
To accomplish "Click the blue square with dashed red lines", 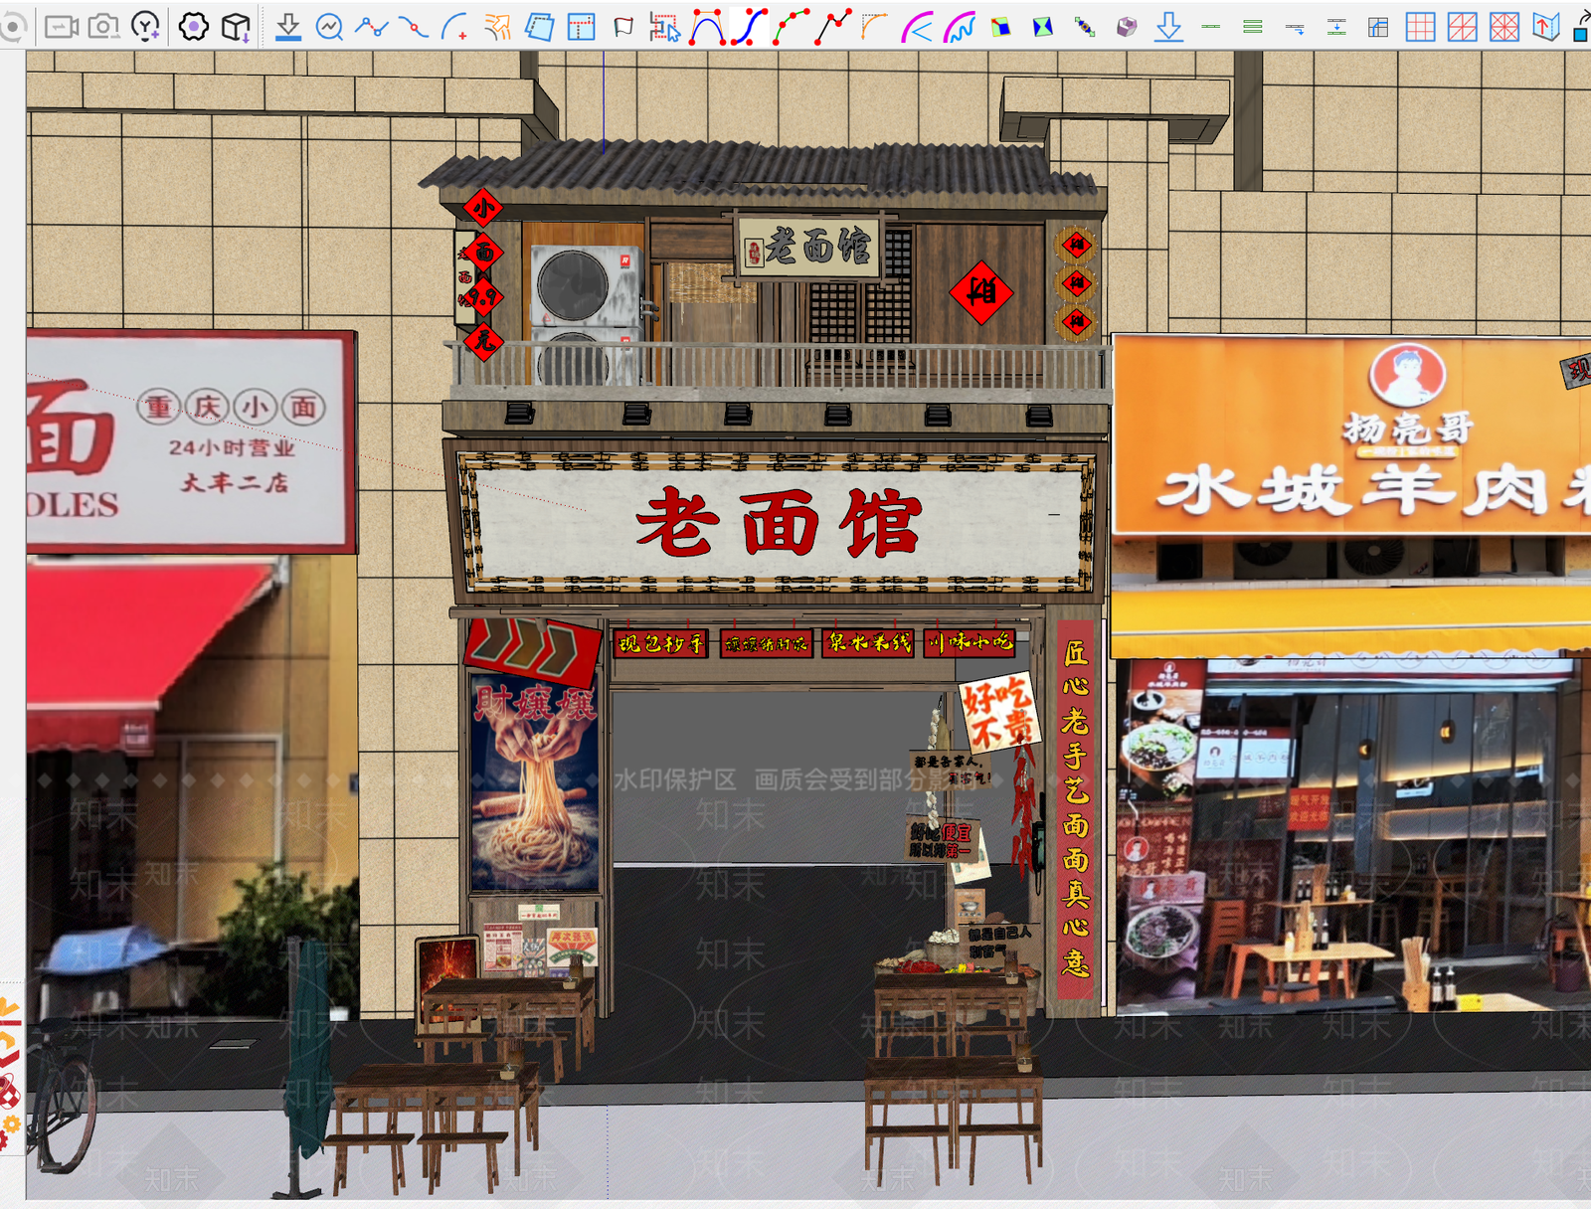I will coord(581,27).
